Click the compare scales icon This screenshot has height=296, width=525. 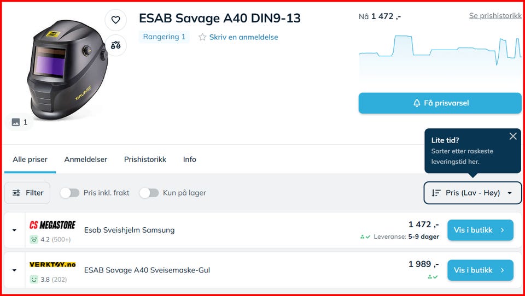115,45
